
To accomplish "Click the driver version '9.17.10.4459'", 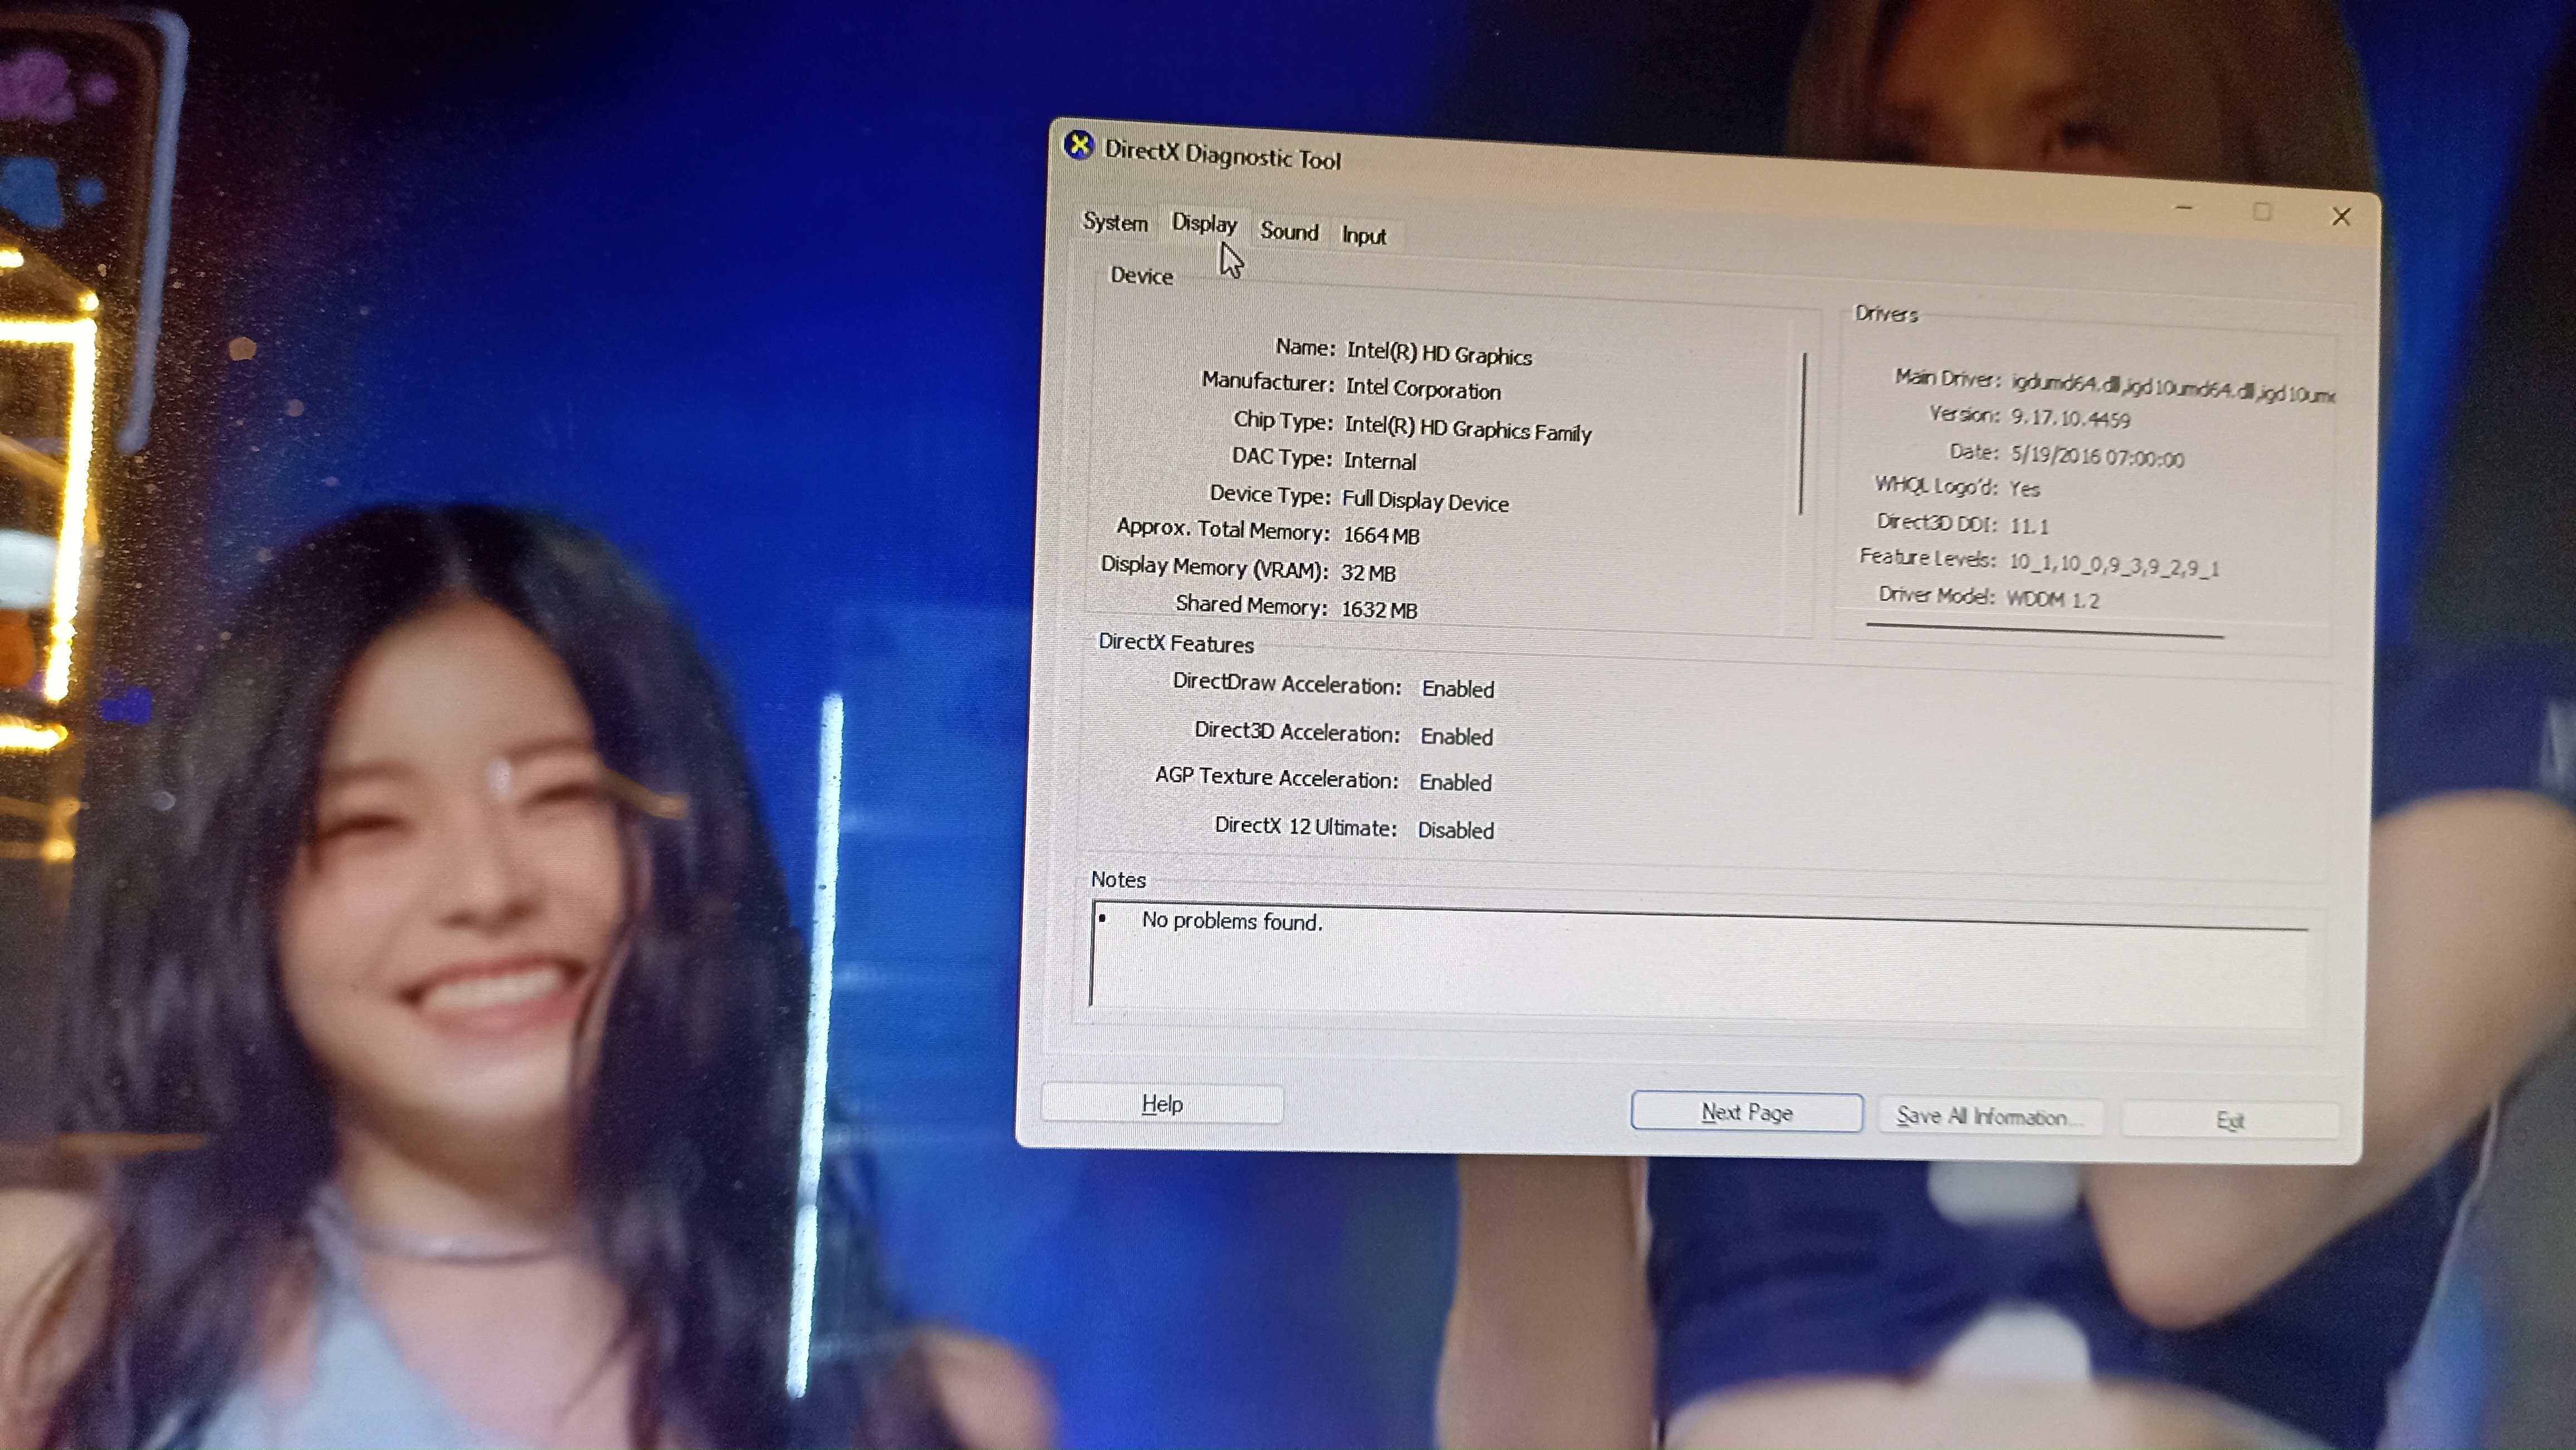I will click(x=2070, y=418).
